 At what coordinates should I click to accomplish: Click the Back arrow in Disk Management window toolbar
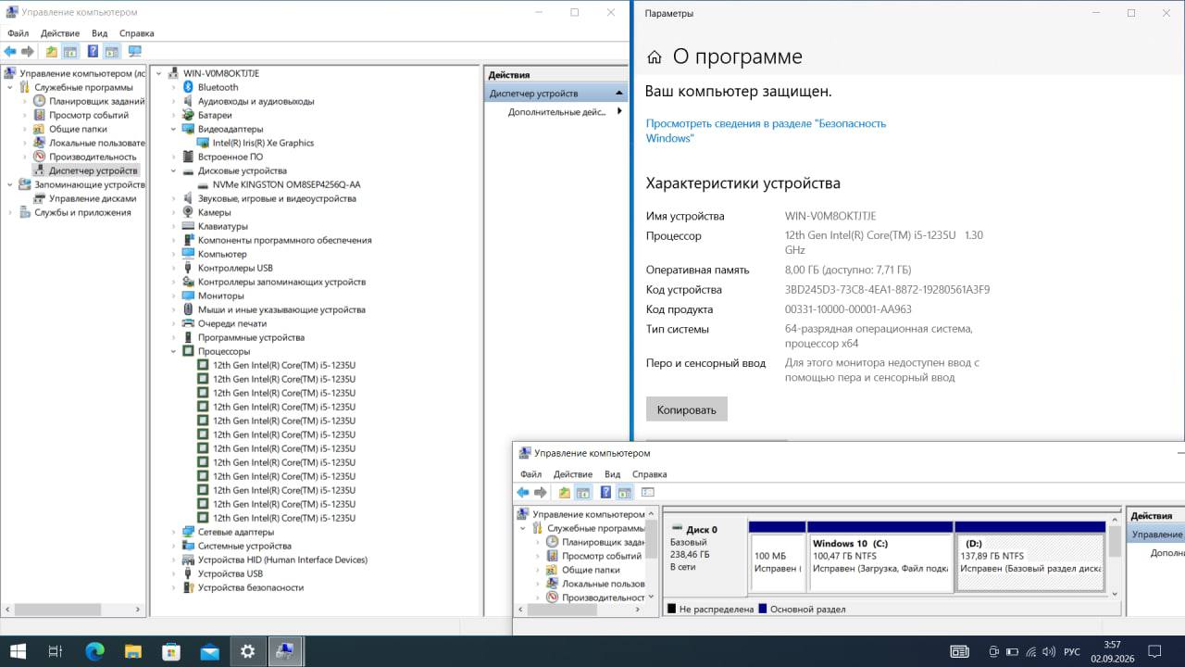pyautogui.click(x=523, y=493)
